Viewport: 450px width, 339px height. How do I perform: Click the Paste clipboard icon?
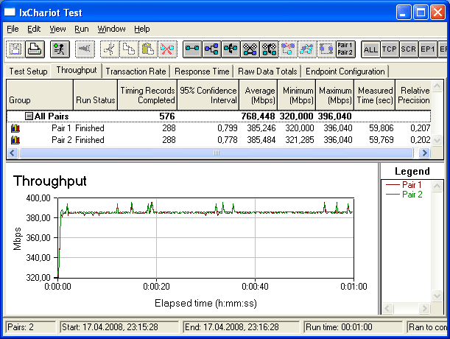click(x=148, y=49)
